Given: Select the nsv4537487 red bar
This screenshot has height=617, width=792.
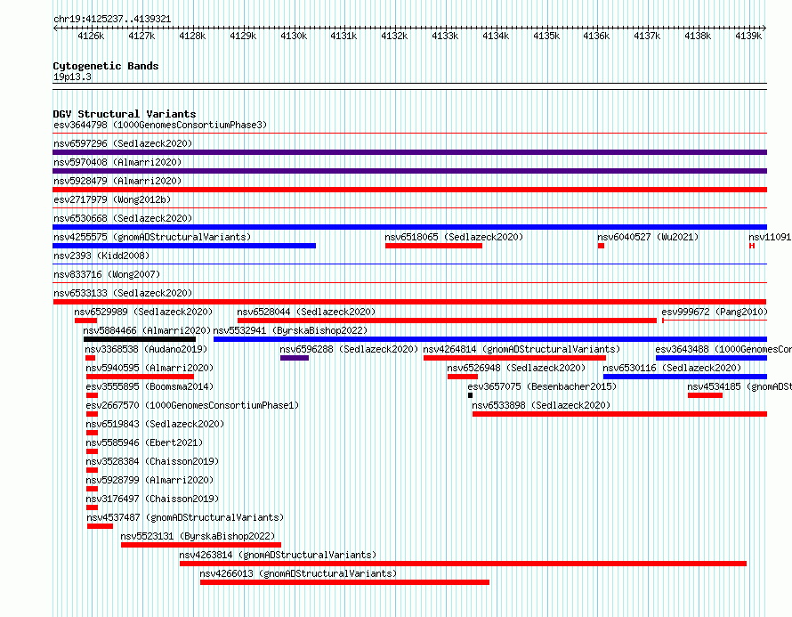Looking at the screenshot, I should point(100,526).
